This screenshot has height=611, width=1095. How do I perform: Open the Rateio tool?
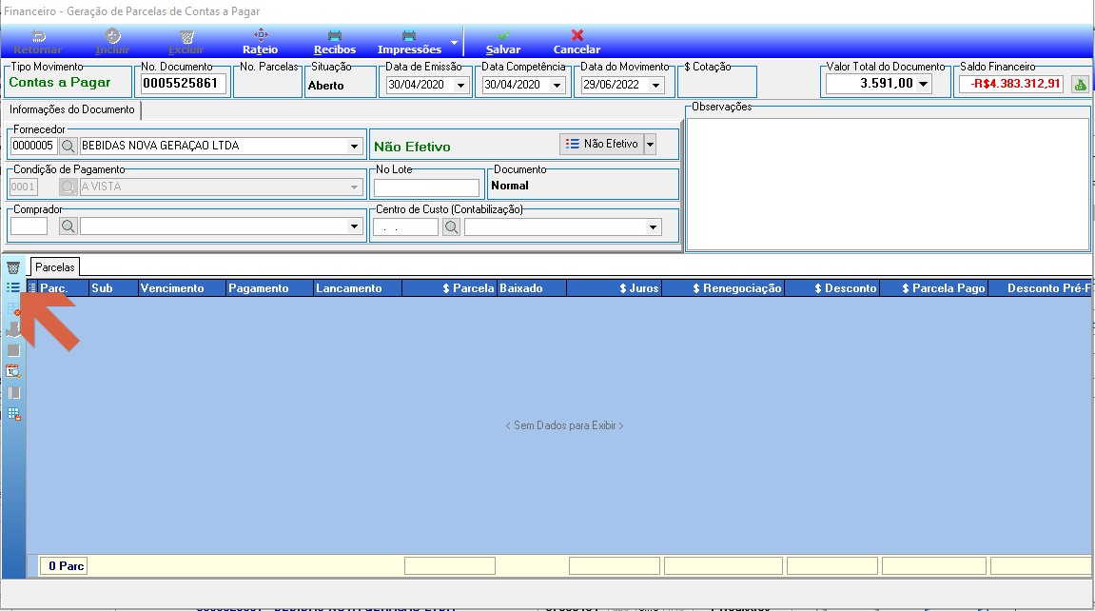tap(261, 42)
